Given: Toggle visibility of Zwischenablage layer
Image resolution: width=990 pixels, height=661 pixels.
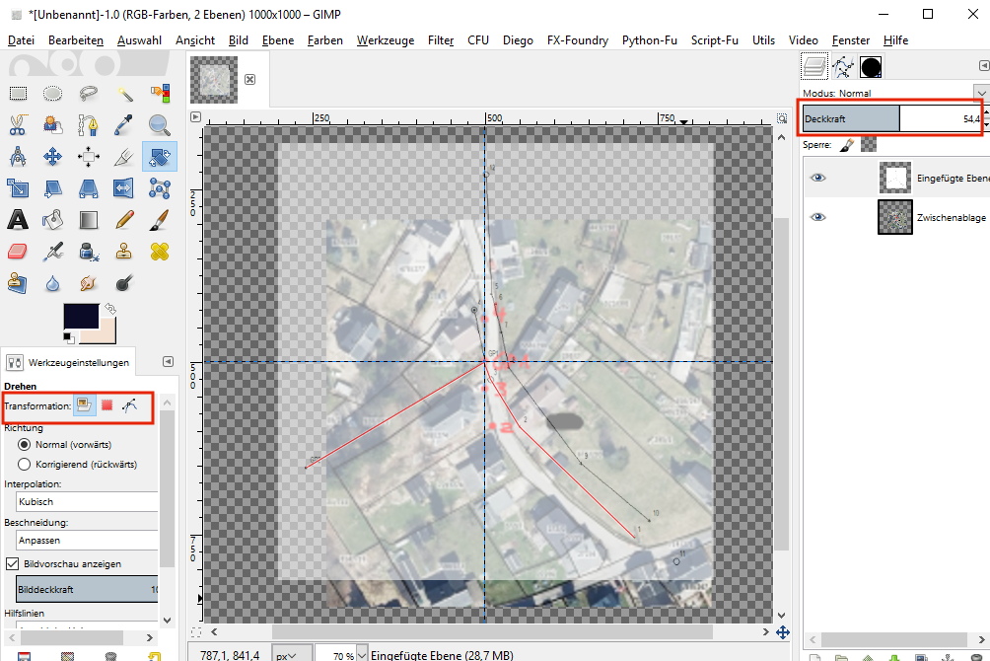Looking at the screenshot, I should (817, 217).
